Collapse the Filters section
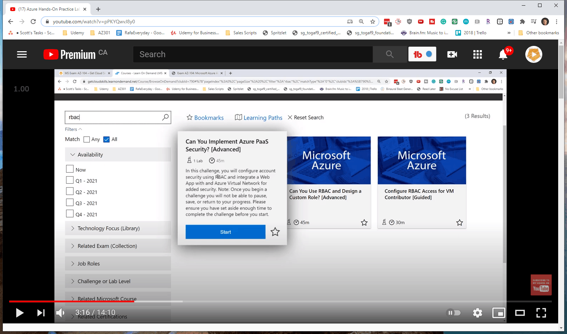 pyautogui.click(x=73, y=129)
